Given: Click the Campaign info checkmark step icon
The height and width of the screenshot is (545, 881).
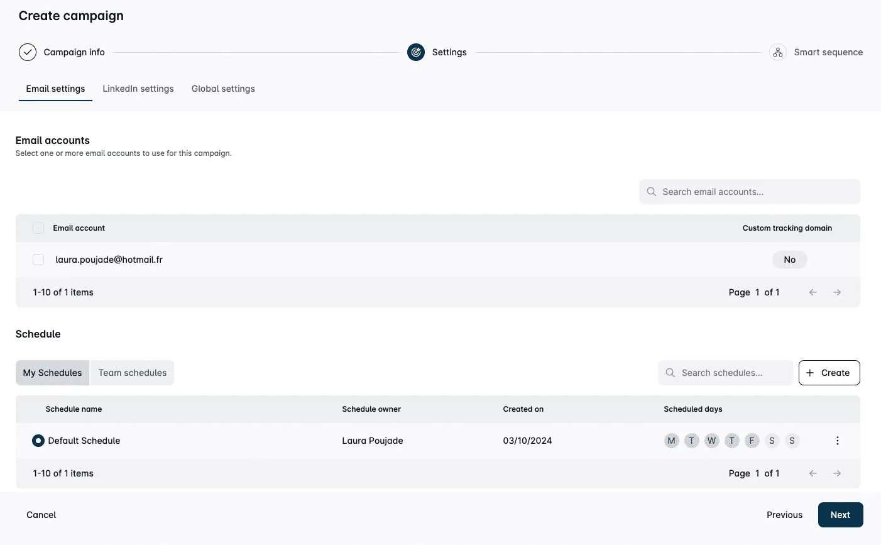Looking at the screenshot, I should coord(28,52).
